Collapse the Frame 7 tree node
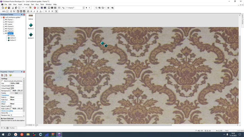The width and height of the screenshot is (244, 137). 4,33
